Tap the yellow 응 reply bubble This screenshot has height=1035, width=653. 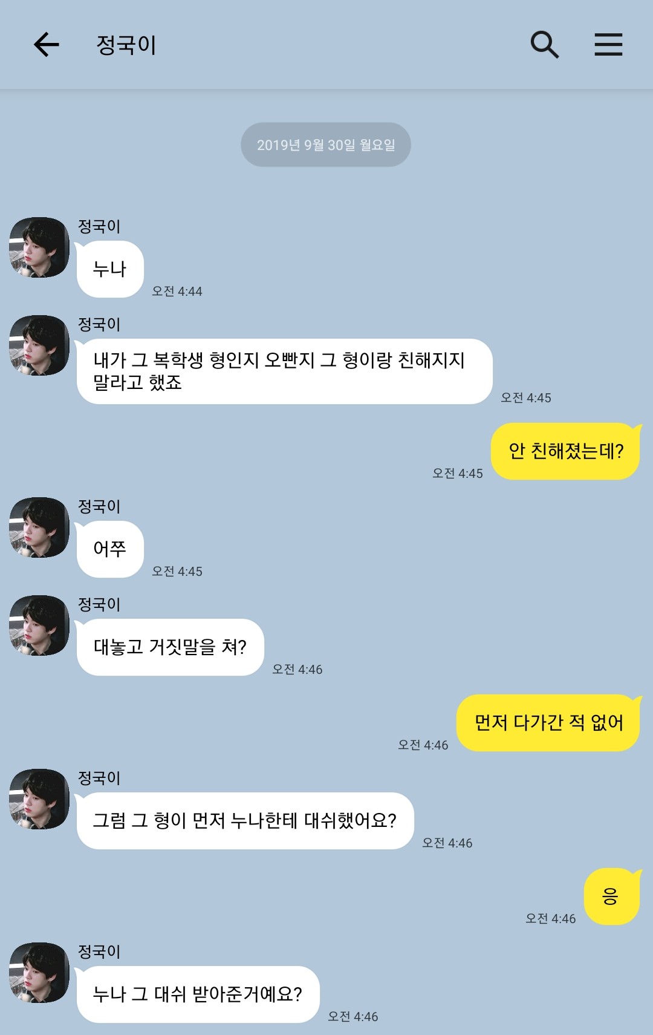click(611, 896)
